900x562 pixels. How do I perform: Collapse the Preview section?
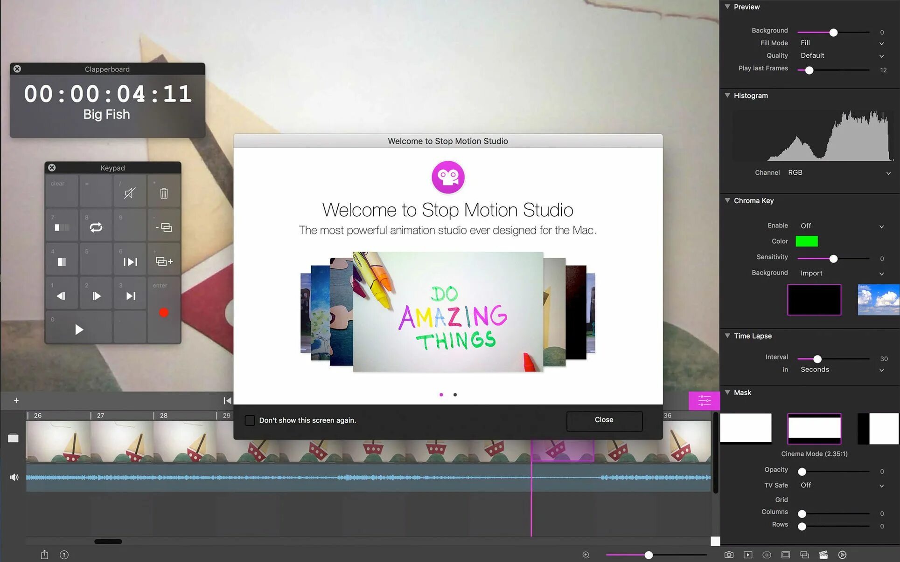[727, 7]
